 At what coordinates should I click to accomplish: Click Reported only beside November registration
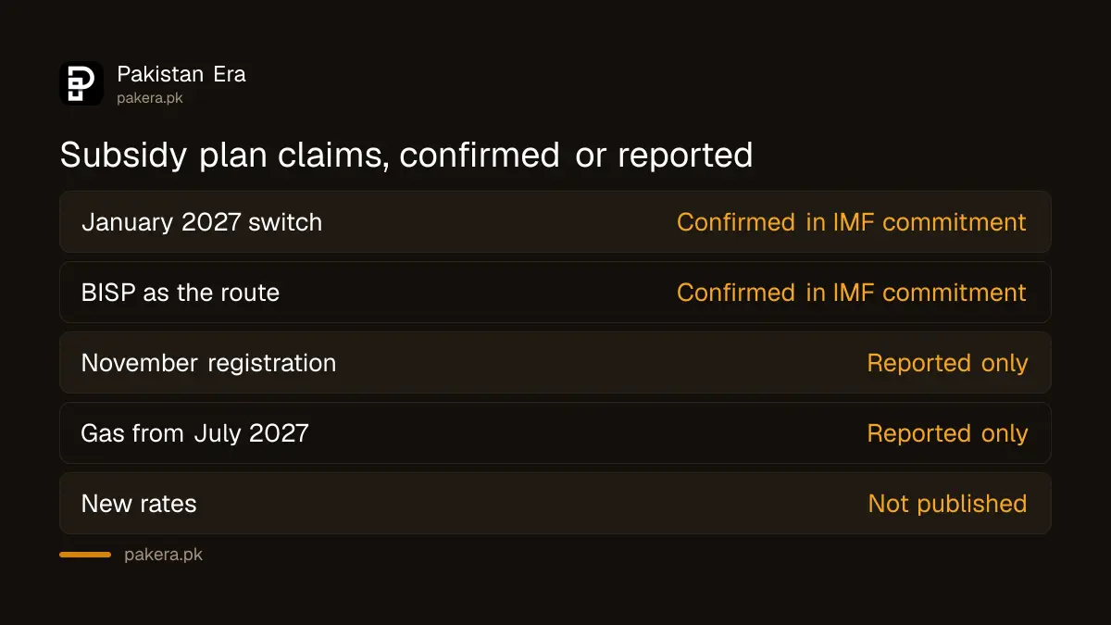(947, 363)
